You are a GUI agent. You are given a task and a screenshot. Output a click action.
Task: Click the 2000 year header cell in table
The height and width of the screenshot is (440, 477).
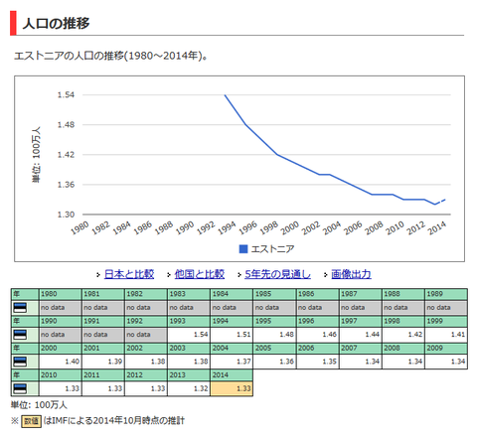tap(61, 348)
